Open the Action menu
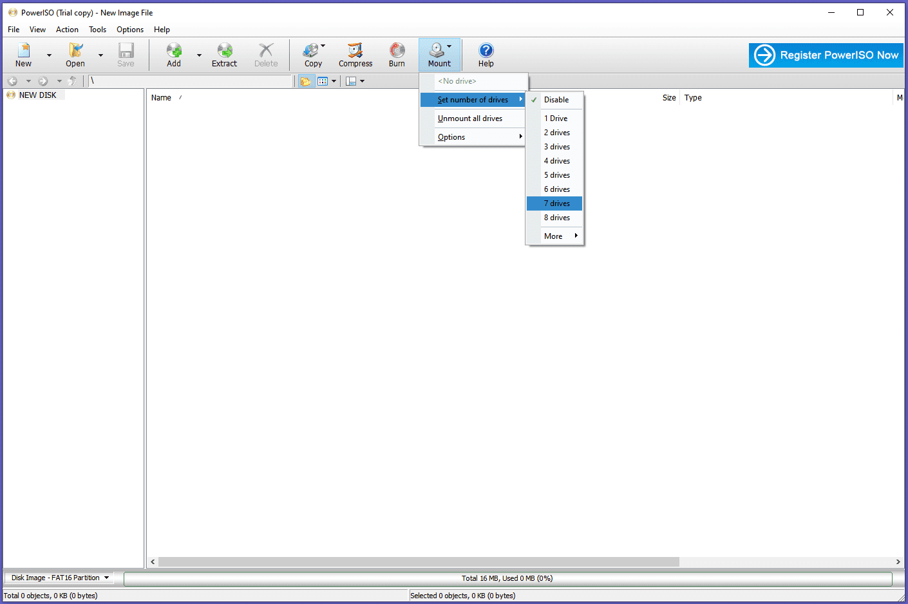Viewport: 908px width, 604px height. (x=67, y=30)
